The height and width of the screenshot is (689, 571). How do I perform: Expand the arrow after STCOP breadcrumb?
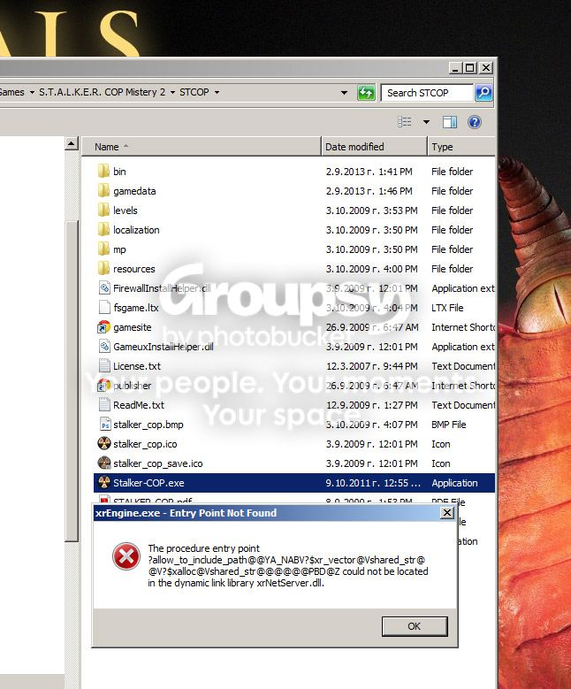coord(217,92)
